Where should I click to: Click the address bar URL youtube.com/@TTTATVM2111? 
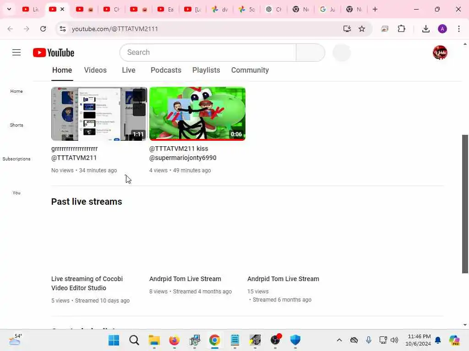click(x=115, y=29)
